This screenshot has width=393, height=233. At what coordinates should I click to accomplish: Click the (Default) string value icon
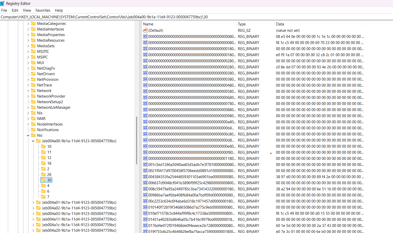click(x=145, y=30)
